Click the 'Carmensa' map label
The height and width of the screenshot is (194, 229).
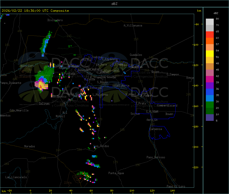tap(156, 129)
